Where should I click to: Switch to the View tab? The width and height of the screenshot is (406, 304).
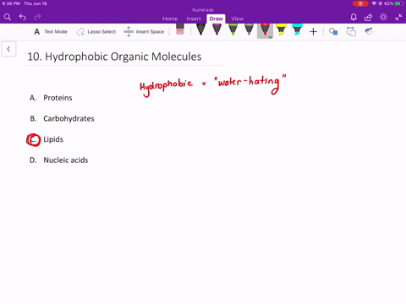point(237,19)
